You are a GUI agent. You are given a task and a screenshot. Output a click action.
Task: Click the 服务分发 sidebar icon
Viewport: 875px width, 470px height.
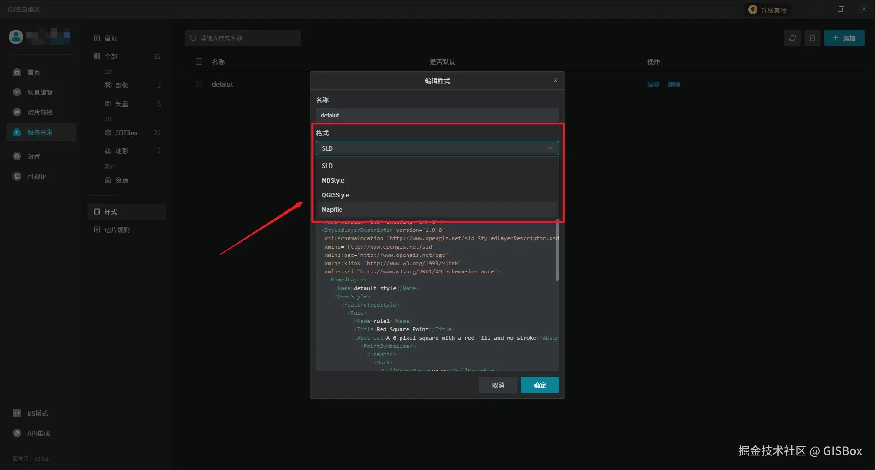[17, 133]
